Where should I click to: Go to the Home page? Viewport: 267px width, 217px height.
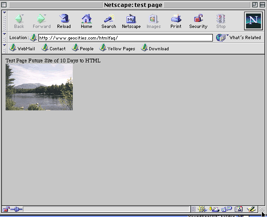click(86, 21)
